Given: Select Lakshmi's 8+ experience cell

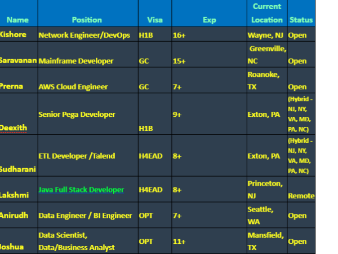Looking at the screenshot, I should point(210,189).
